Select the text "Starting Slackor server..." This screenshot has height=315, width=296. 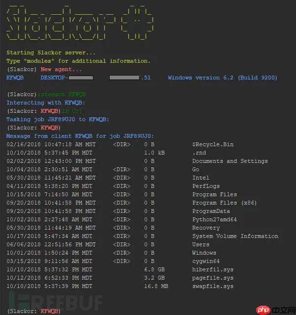pos(51,52)
